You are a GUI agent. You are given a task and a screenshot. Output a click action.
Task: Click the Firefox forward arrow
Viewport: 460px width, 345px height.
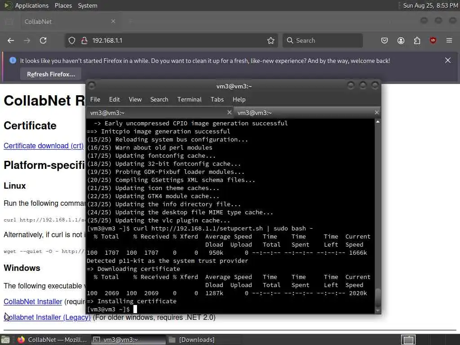(x=27, y=40)
